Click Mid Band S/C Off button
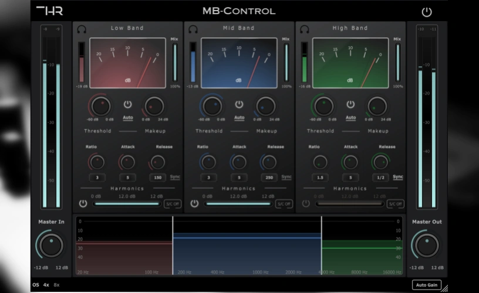479x293 pixels. point(284,204)
